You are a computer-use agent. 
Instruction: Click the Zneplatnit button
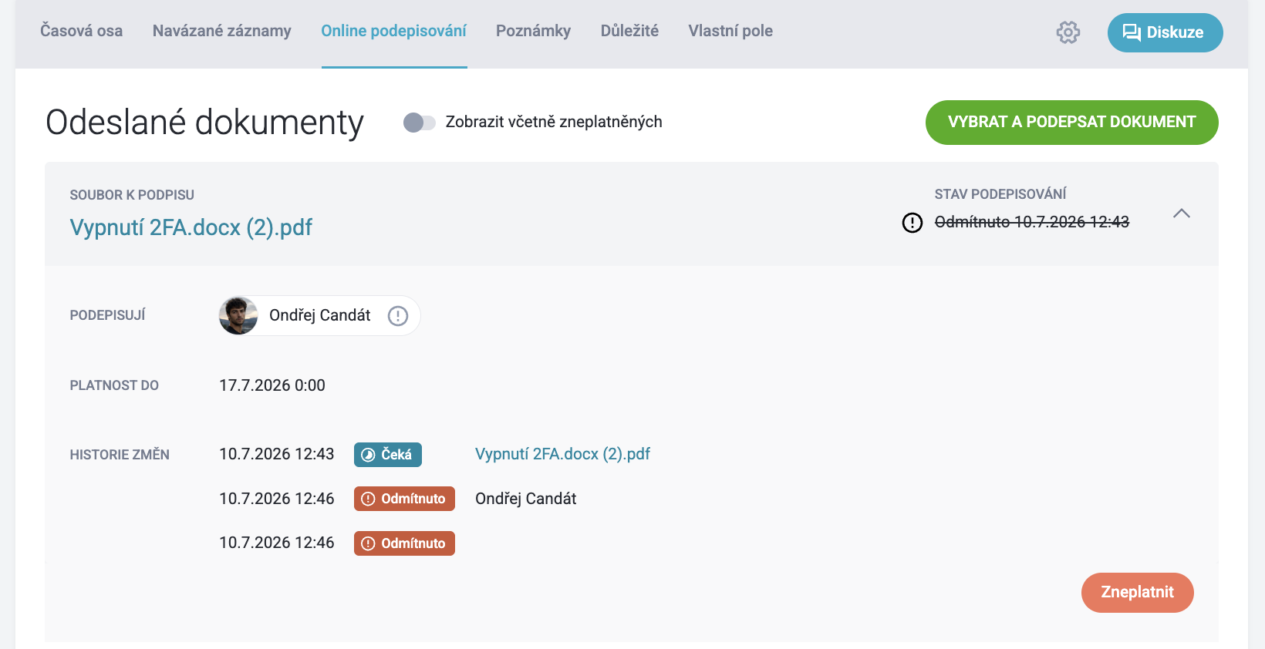(1138, 593)
